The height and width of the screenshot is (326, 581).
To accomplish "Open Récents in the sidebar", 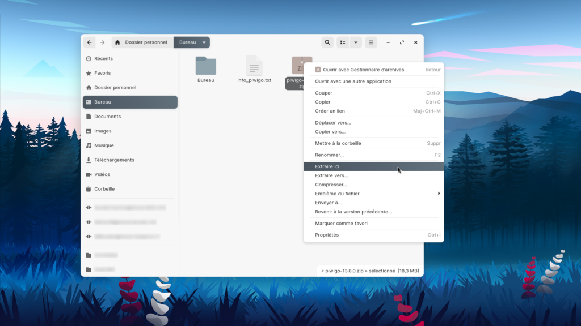I will 130,58.
